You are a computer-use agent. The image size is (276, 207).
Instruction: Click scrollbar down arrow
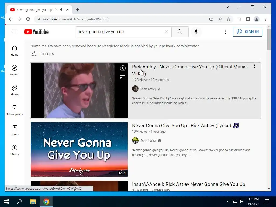coord(269,189)
